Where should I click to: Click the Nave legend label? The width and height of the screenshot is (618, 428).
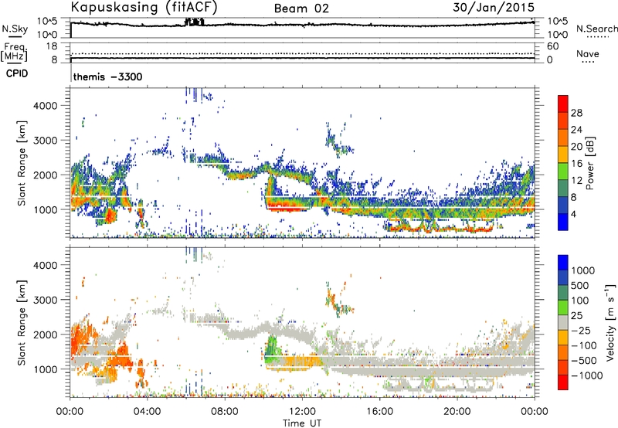pos(587,54)
